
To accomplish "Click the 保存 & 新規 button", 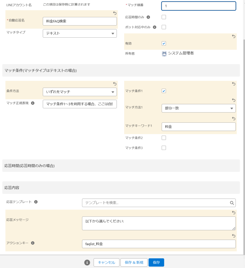I will click(x=134, y=263).
